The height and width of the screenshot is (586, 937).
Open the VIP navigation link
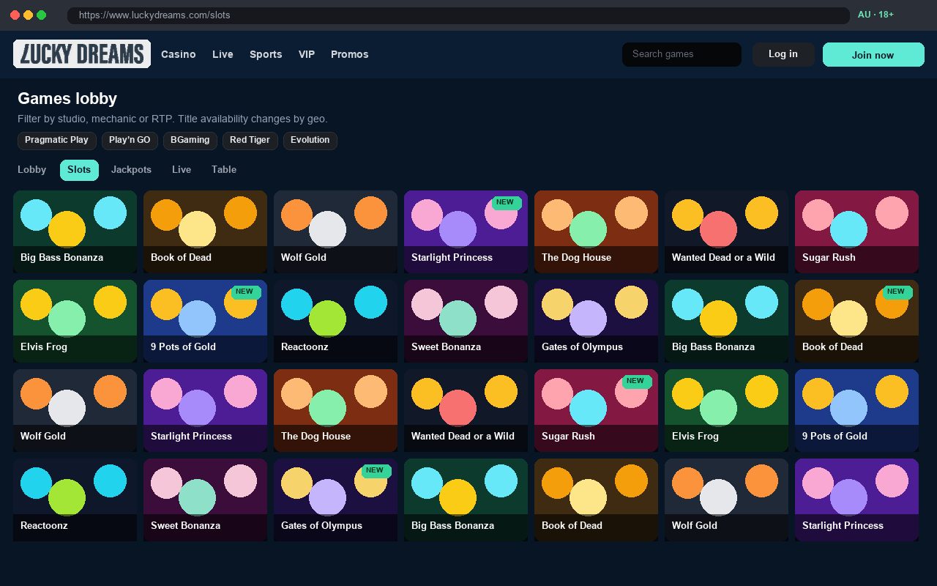point(307,54)
